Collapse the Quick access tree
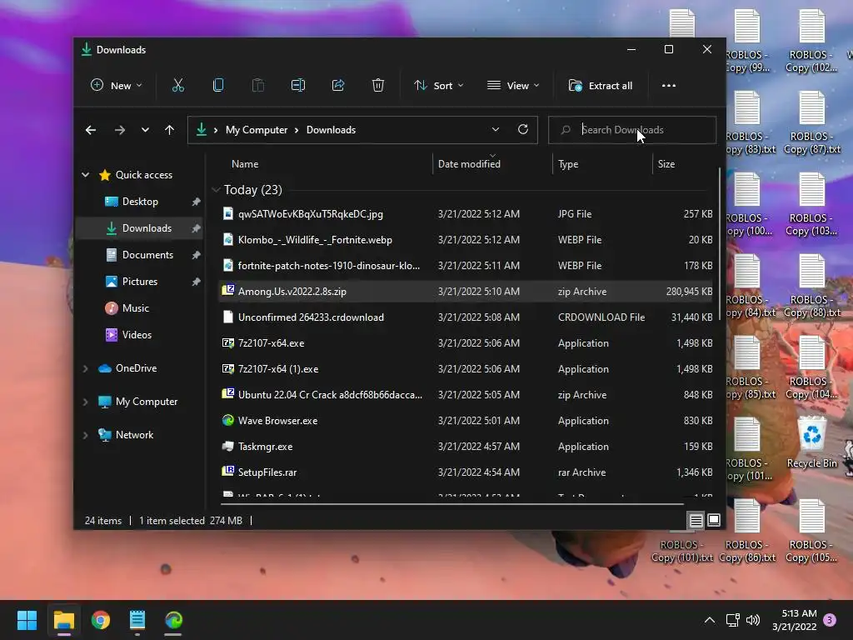The image size is (853, 640). click(x=86, y=175)
